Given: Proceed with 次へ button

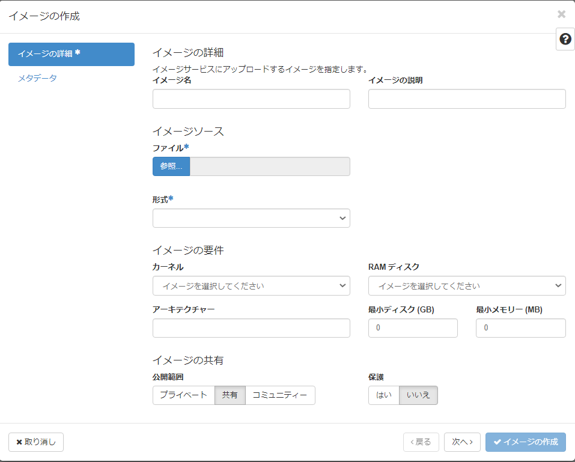Looking at the screenshot, I should click(x=463, y=442).
